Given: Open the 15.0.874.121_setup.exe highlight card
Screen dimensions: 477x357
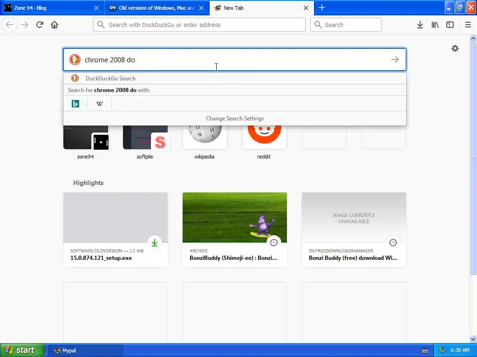Looking at the screenshot, I should click(x=116, y=230).
